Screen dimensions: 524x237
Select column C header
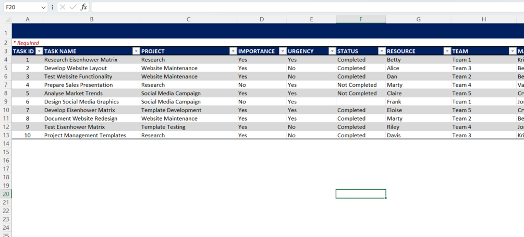click(188, 20)
